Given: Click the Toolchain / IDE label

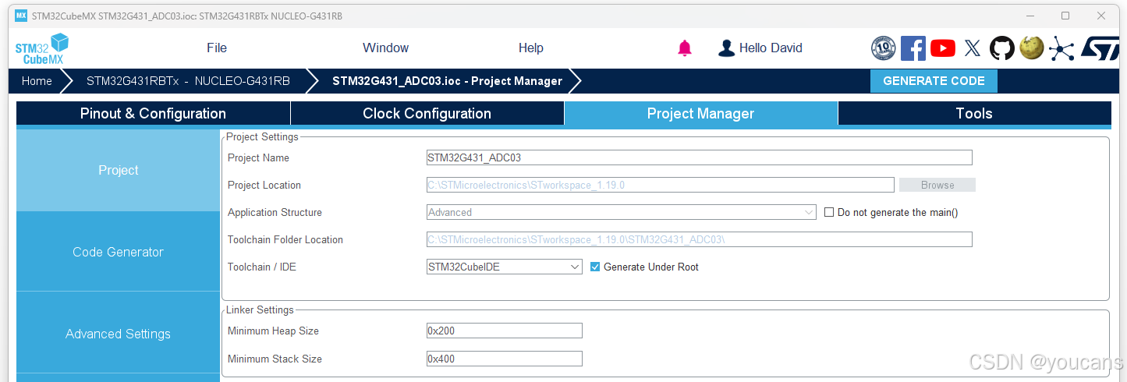Looking at the screenshot, I should [262, 267].
